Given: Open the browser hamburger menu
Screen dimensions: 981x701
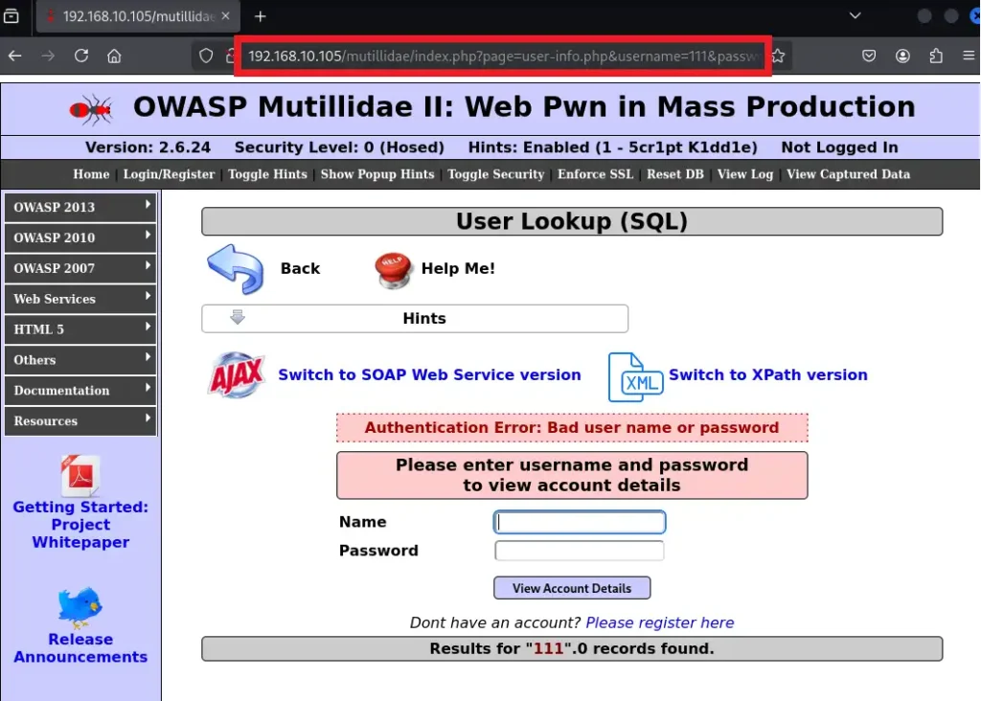Looking at the screenshot, I should (969, 56).
